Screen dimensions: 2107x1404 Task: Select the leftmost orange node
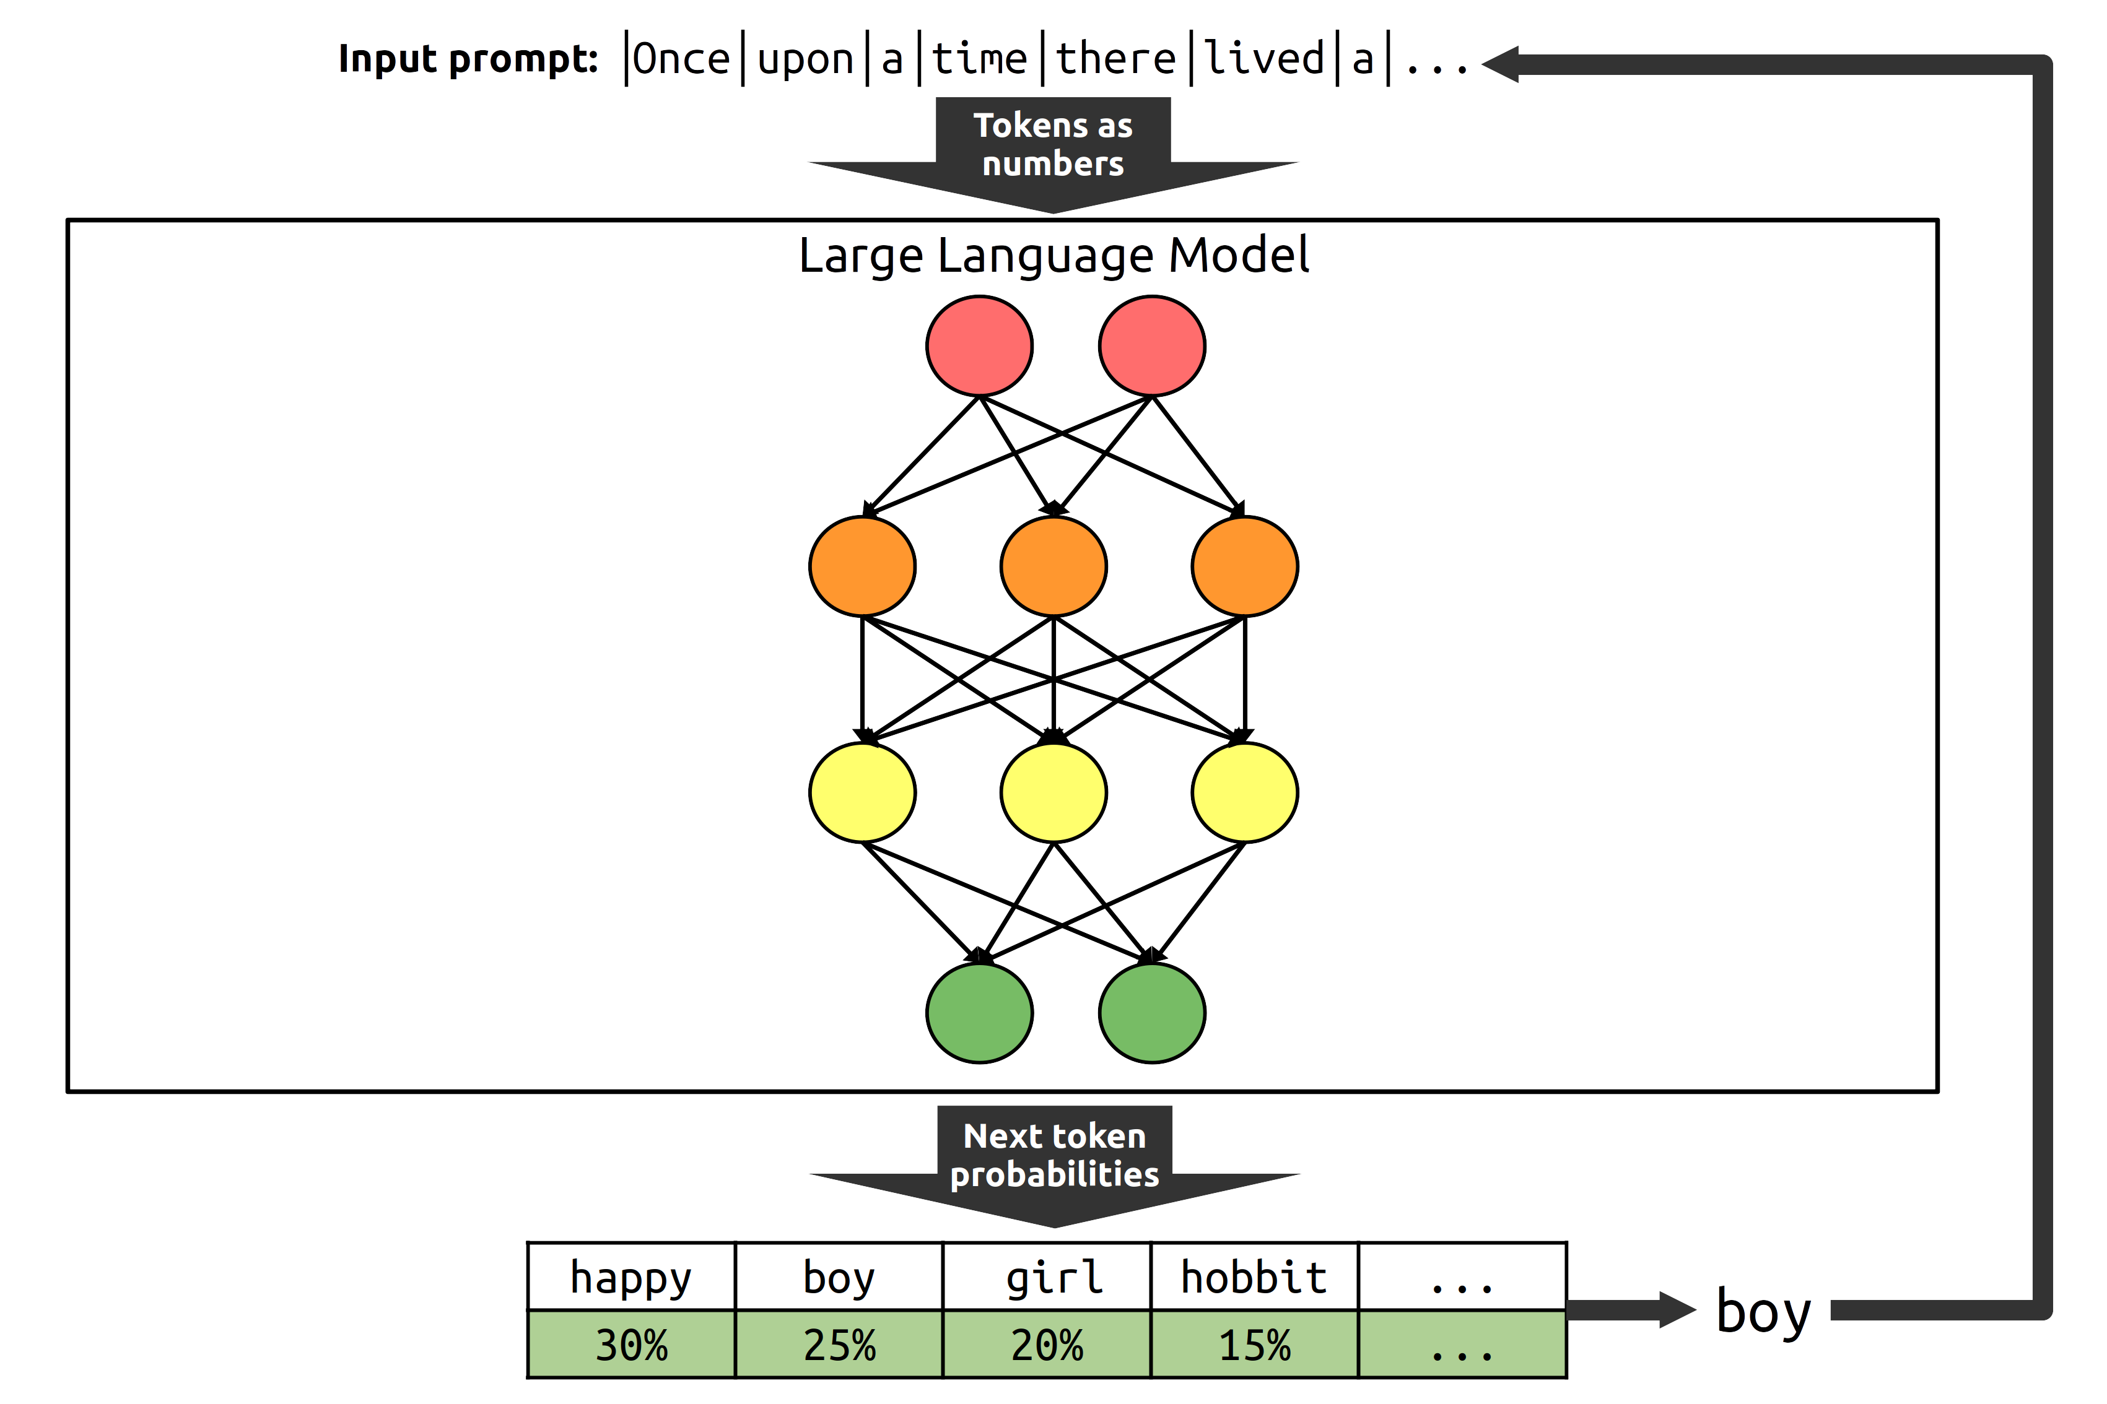(862, 566)
